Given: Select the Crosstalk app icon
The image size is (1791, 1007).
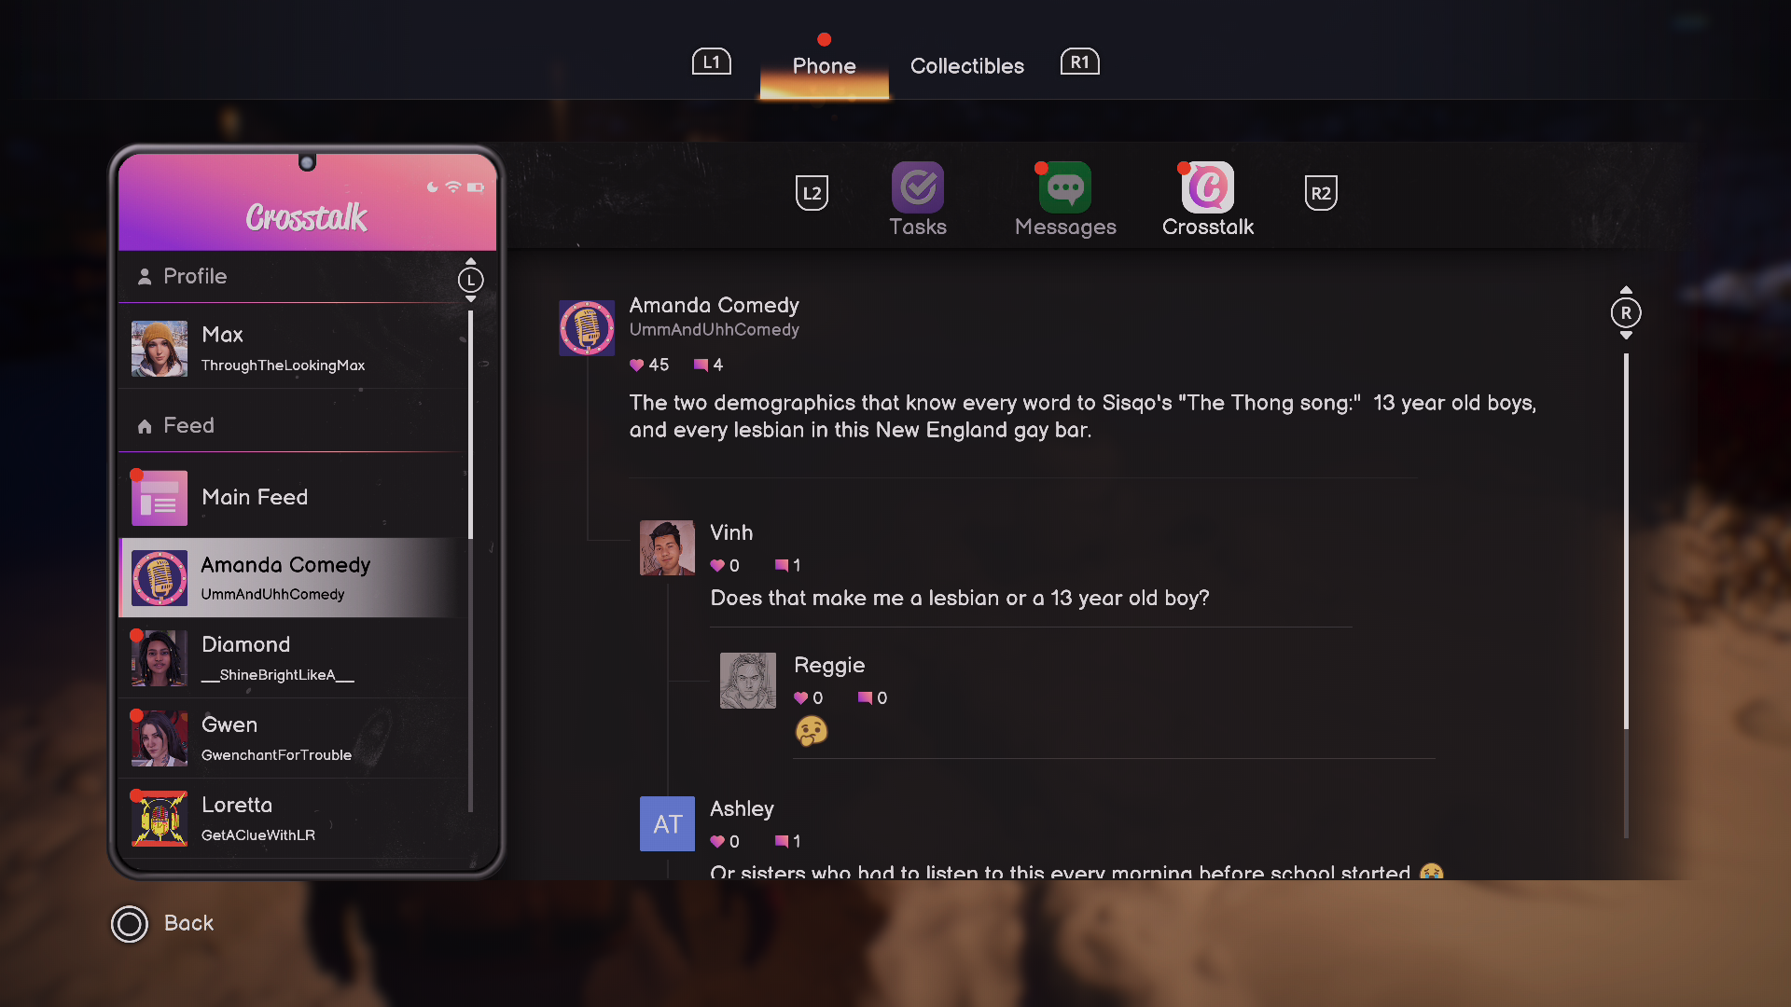Looking at the screenshot, I should pos(1207,188).
